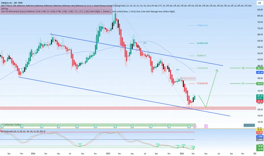The height and width of the screenshot is (156, 264).
Task: Open the purple upcoming earnings icon
Action: pyautogui.click(x=206, y=126)
